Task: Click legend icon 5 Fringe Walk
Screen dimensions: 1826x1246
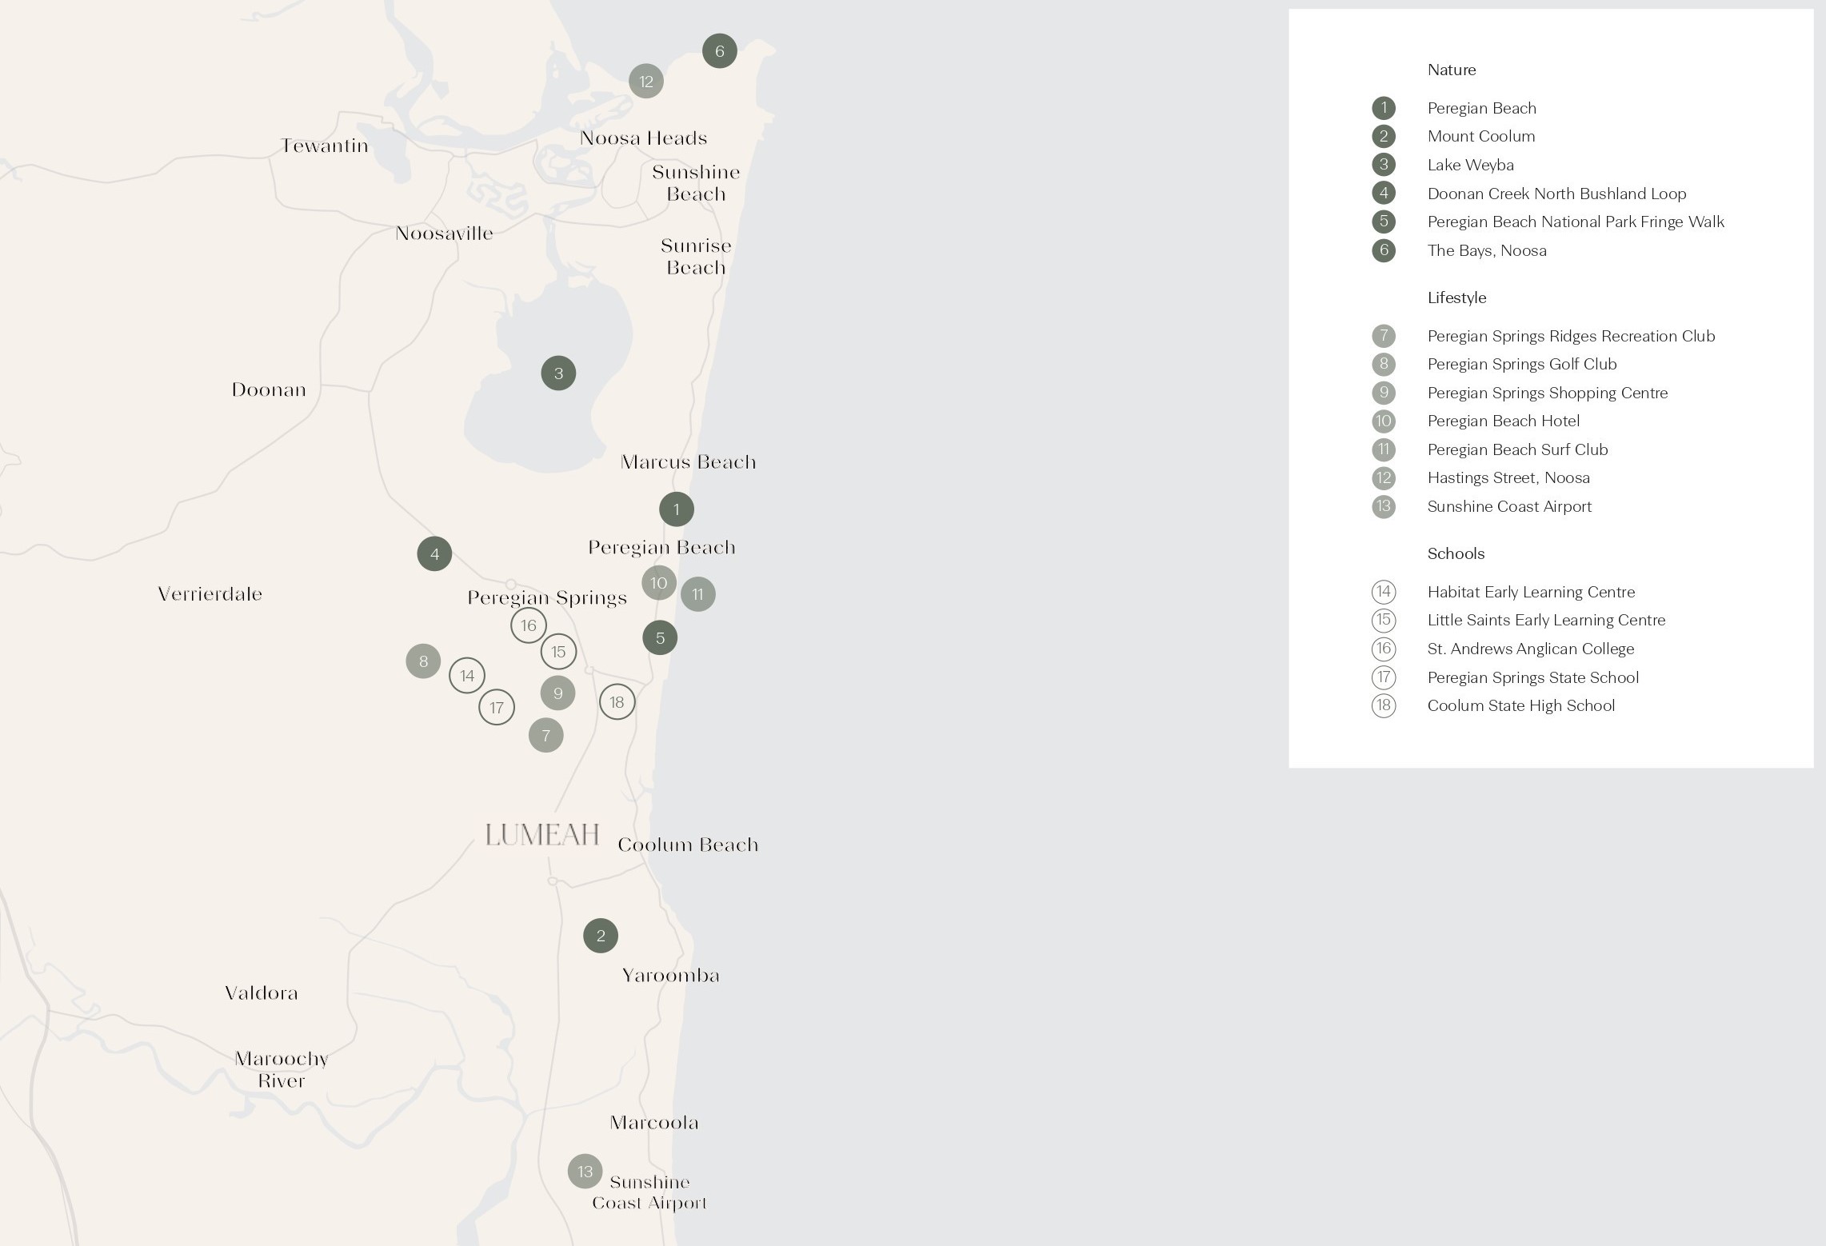Action: pyautogui.click(x=1383, y=222)
